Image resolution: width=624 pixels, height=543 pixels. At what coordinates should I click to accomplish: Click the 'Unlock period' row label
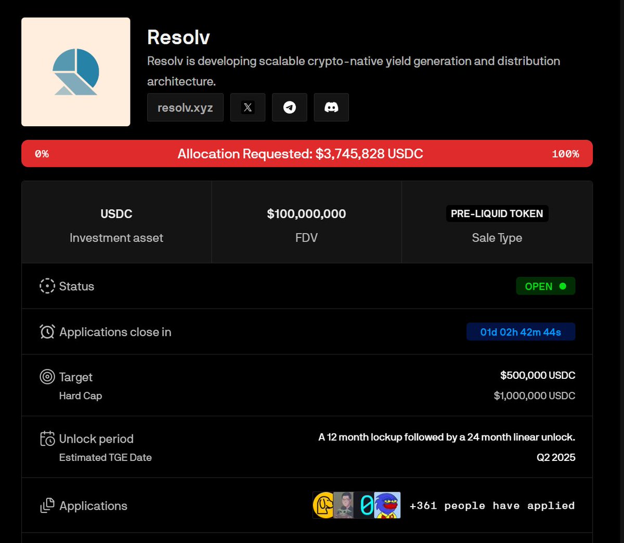click(96, 439)
